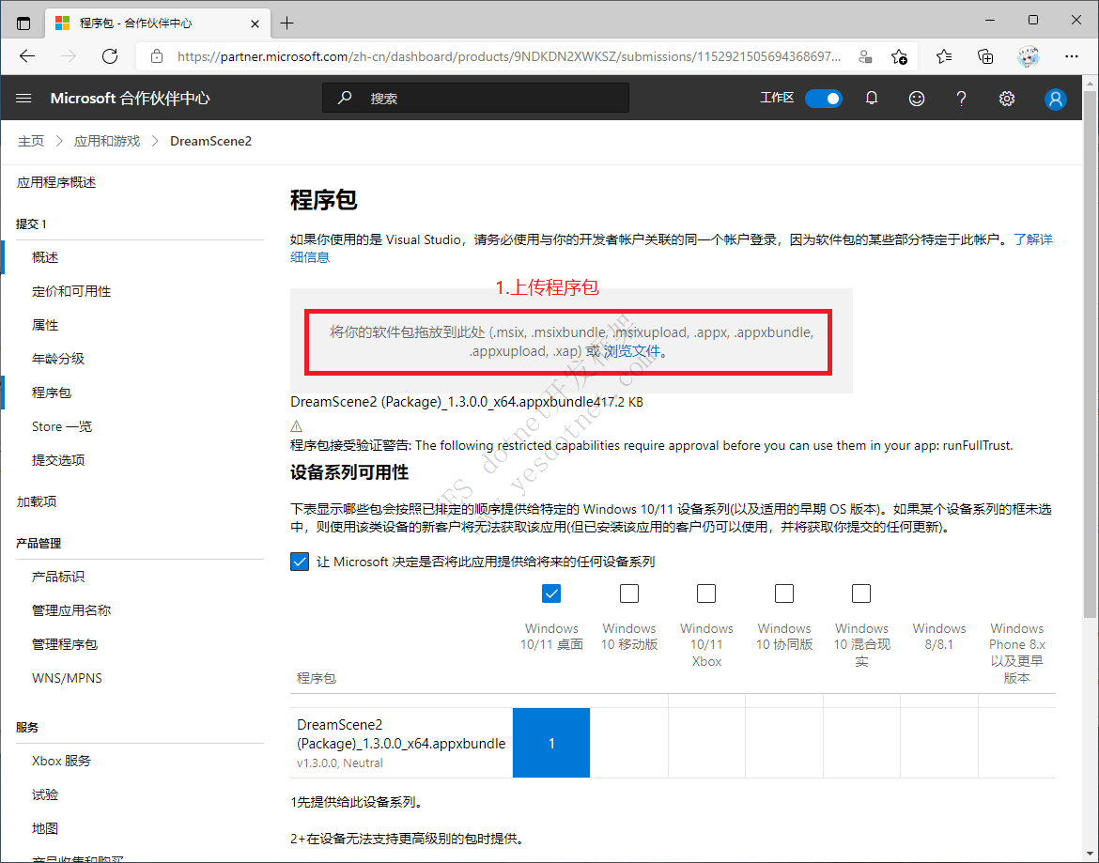Image resolution: width=1099 pixels, height=863 pixels.
Task: Open the browser profile picture
Action: click(x=1029, y=56)
